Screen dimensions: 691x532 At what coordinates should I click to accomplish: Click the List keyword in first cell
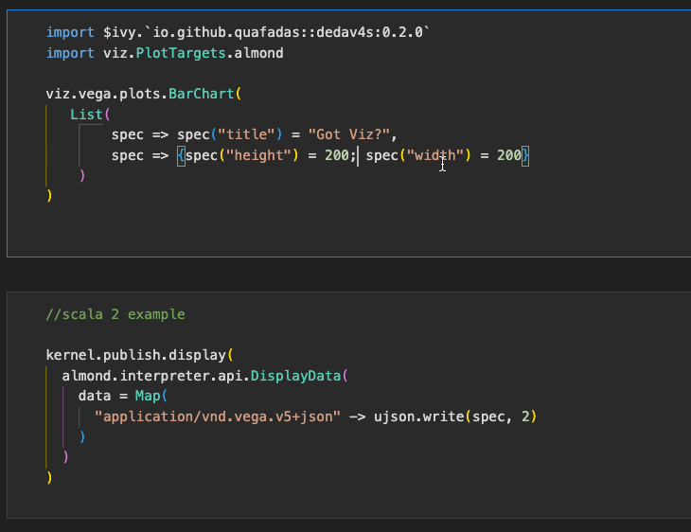coord(86,115)
